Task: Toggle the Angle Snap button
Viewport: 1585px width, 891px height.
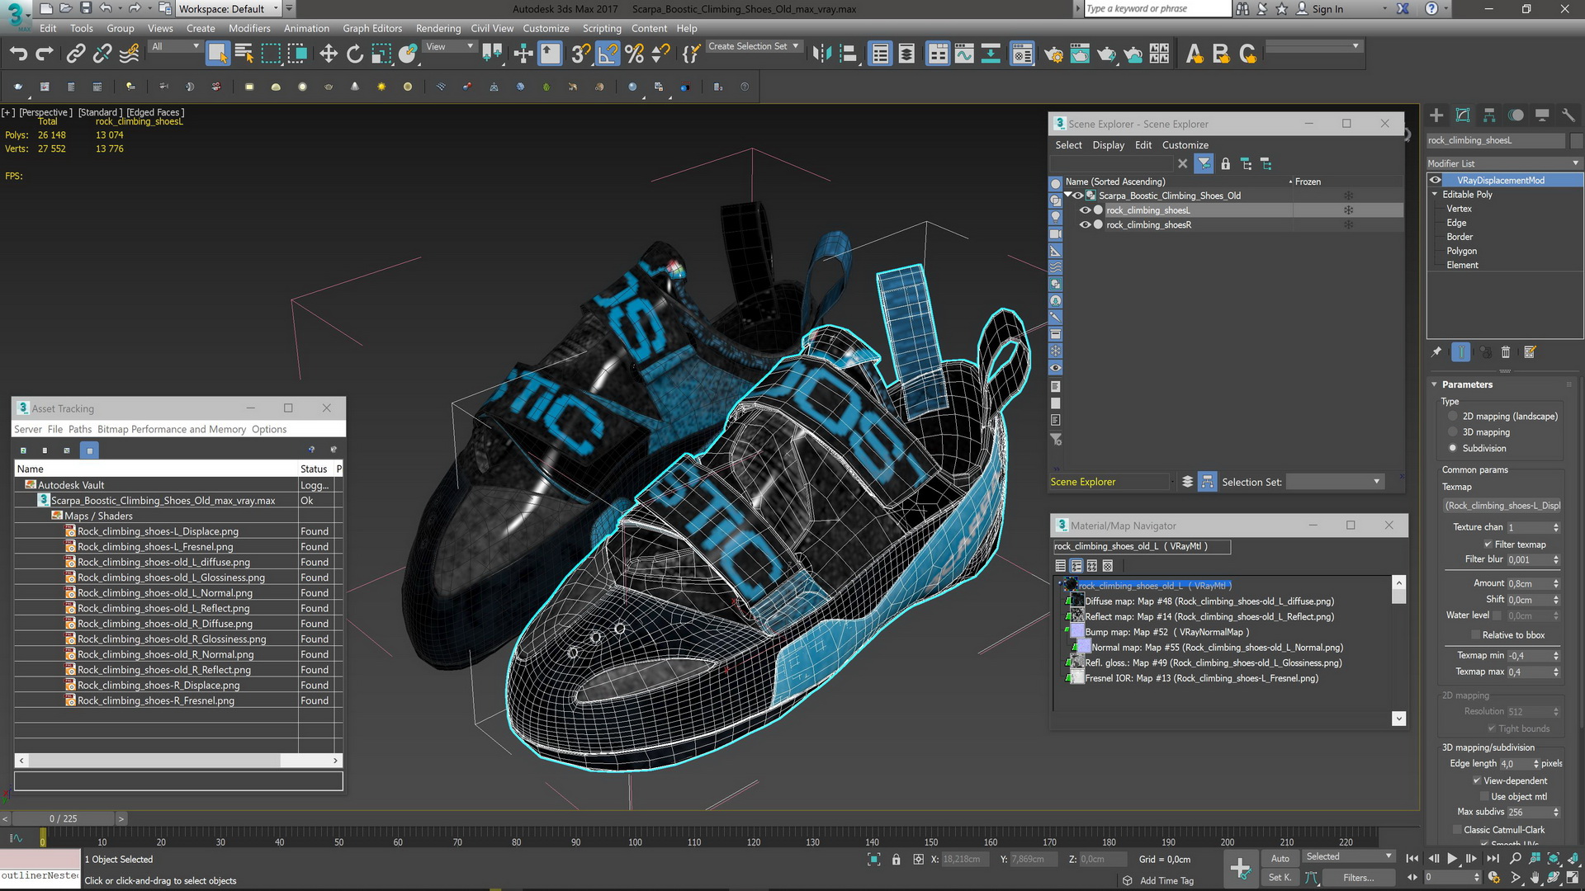Action: (x=608, y=54)
